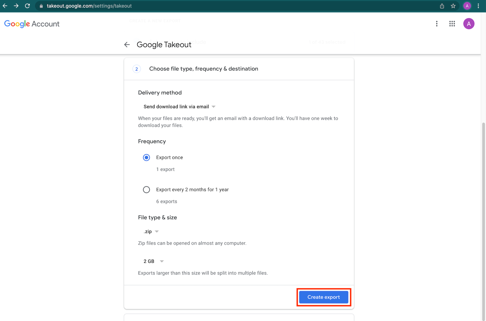Click the browser forward arrow

tap(16, 6)
